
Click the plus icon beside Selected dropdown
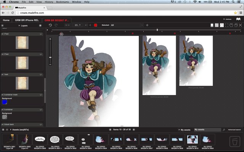pyautogui.click(x=147, y=25)
